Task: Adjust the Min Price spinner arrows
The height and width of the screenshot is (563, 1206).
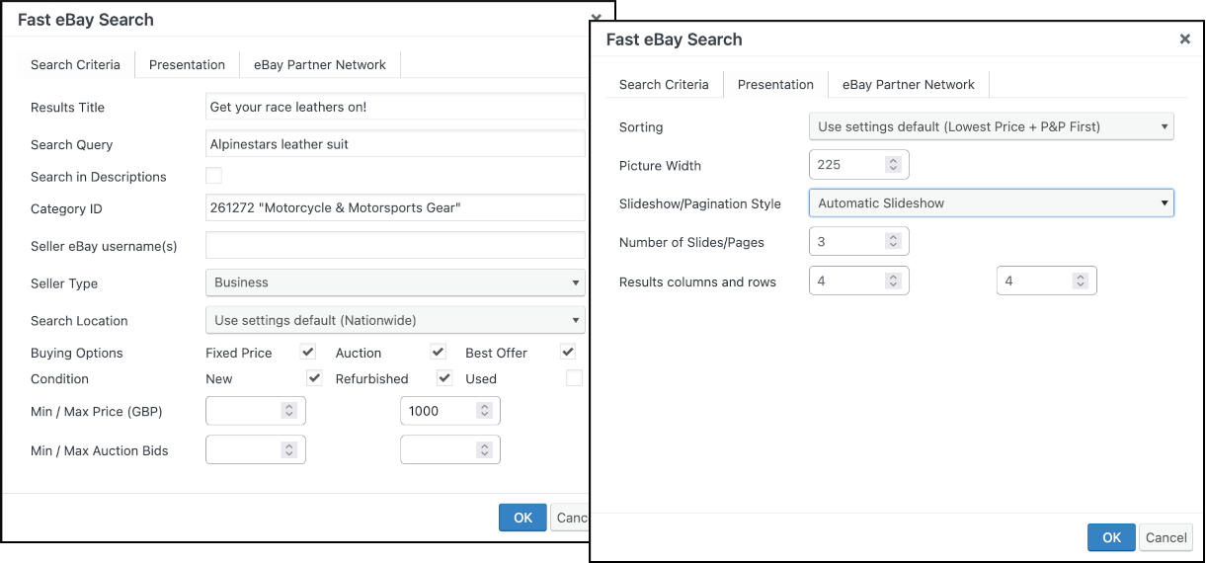Action: pyautogui.click(x=289, y=411)
